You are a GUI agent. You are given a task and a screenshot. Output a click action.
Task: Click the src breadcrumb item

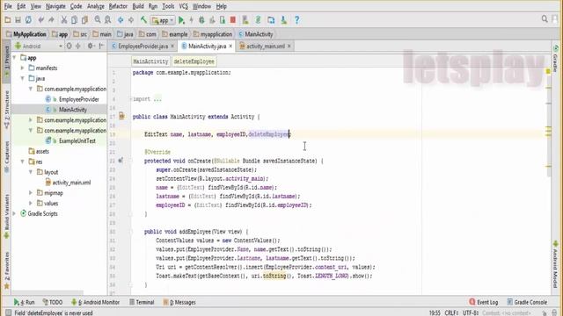tap(80, 34)
